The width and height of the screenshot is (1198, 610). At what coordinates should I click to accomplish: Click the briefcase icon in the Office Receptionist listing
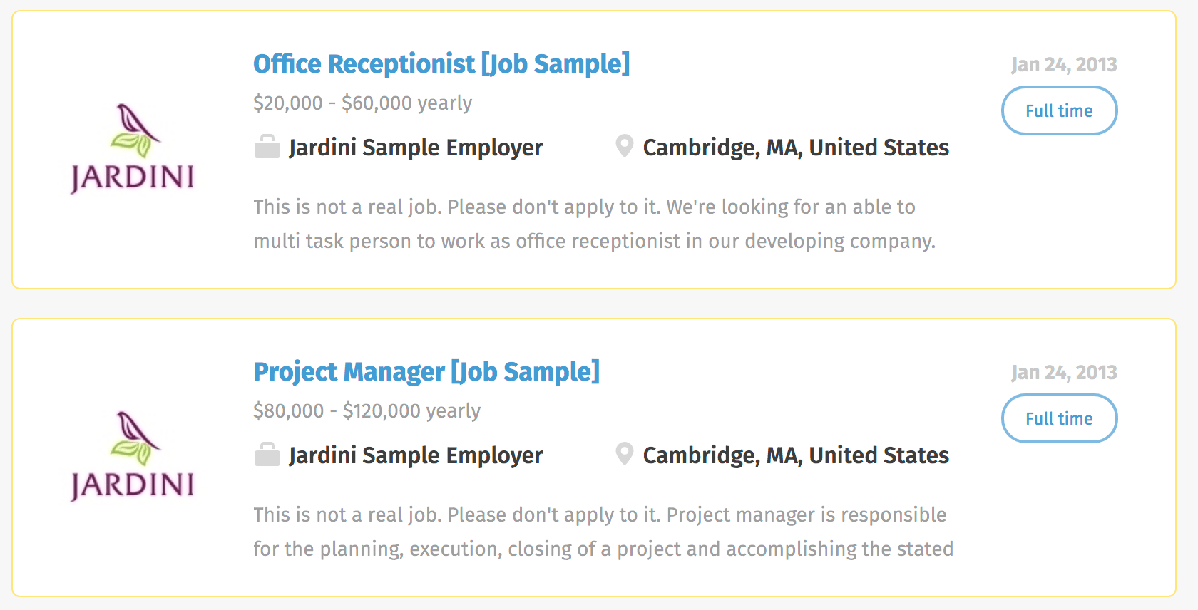tap(267, 147)
